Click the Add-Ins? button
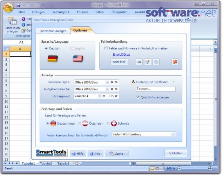 pos(119,62)
